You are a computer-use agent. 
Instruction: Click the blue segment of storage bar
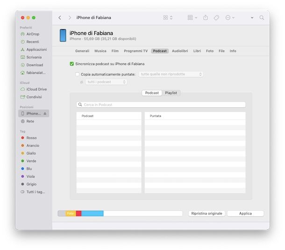(x=93, y=213)
